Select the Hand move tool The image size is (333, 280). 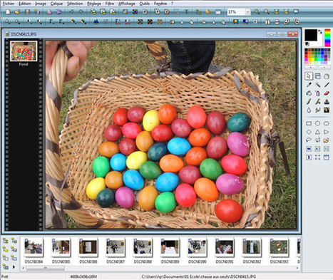pyautogui.click(x=327, y=76)
